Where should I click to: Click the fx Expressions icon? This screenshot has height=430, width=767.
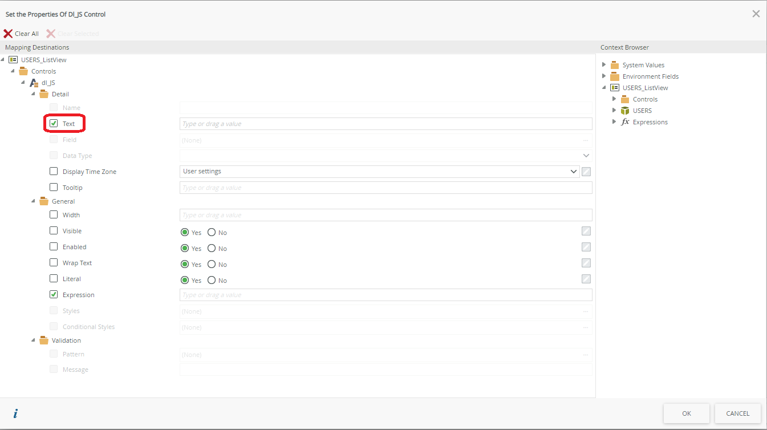625,122
